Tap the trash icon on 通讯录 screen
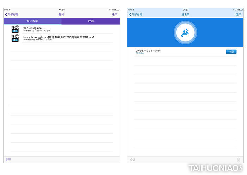The height and width of the screenshot is (175, 247). pos(239,160)
